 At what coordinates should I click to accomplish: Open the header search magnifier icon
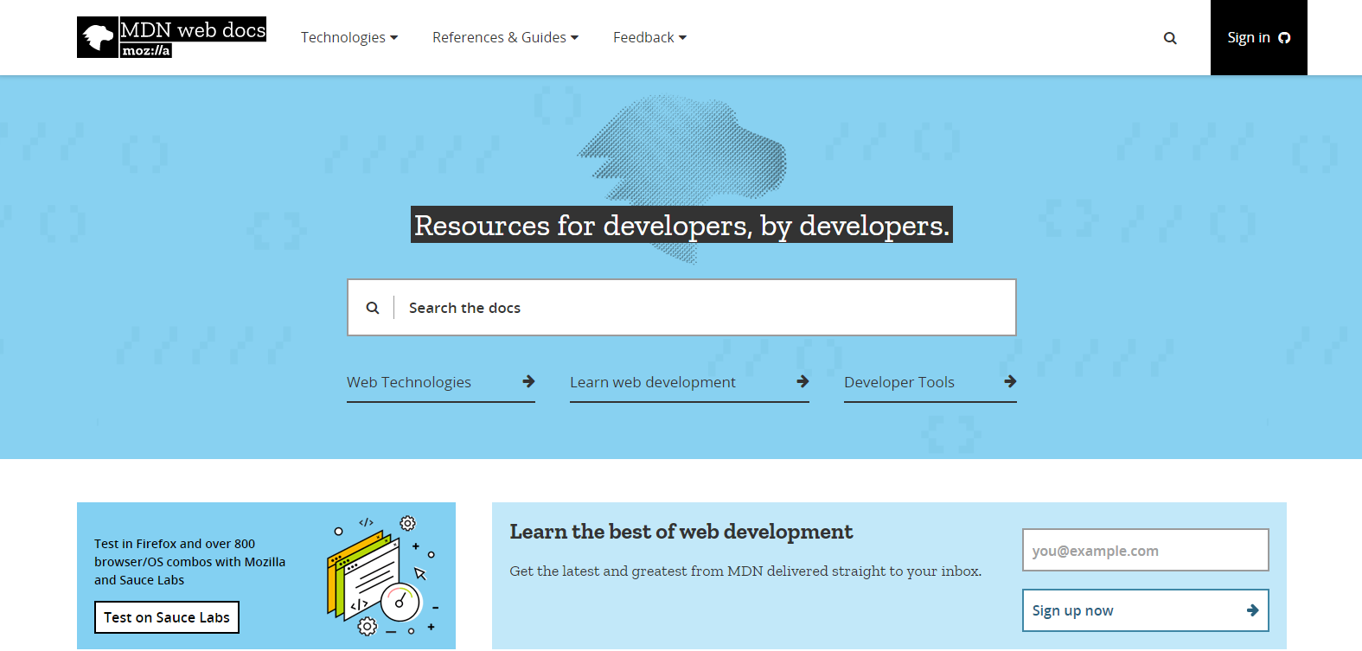[1170, 38]
